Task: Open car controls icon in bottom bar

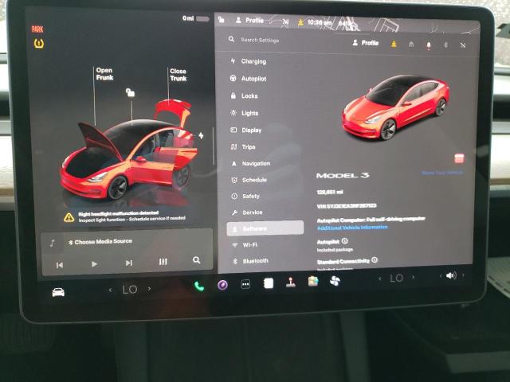Action: point(58,292)
